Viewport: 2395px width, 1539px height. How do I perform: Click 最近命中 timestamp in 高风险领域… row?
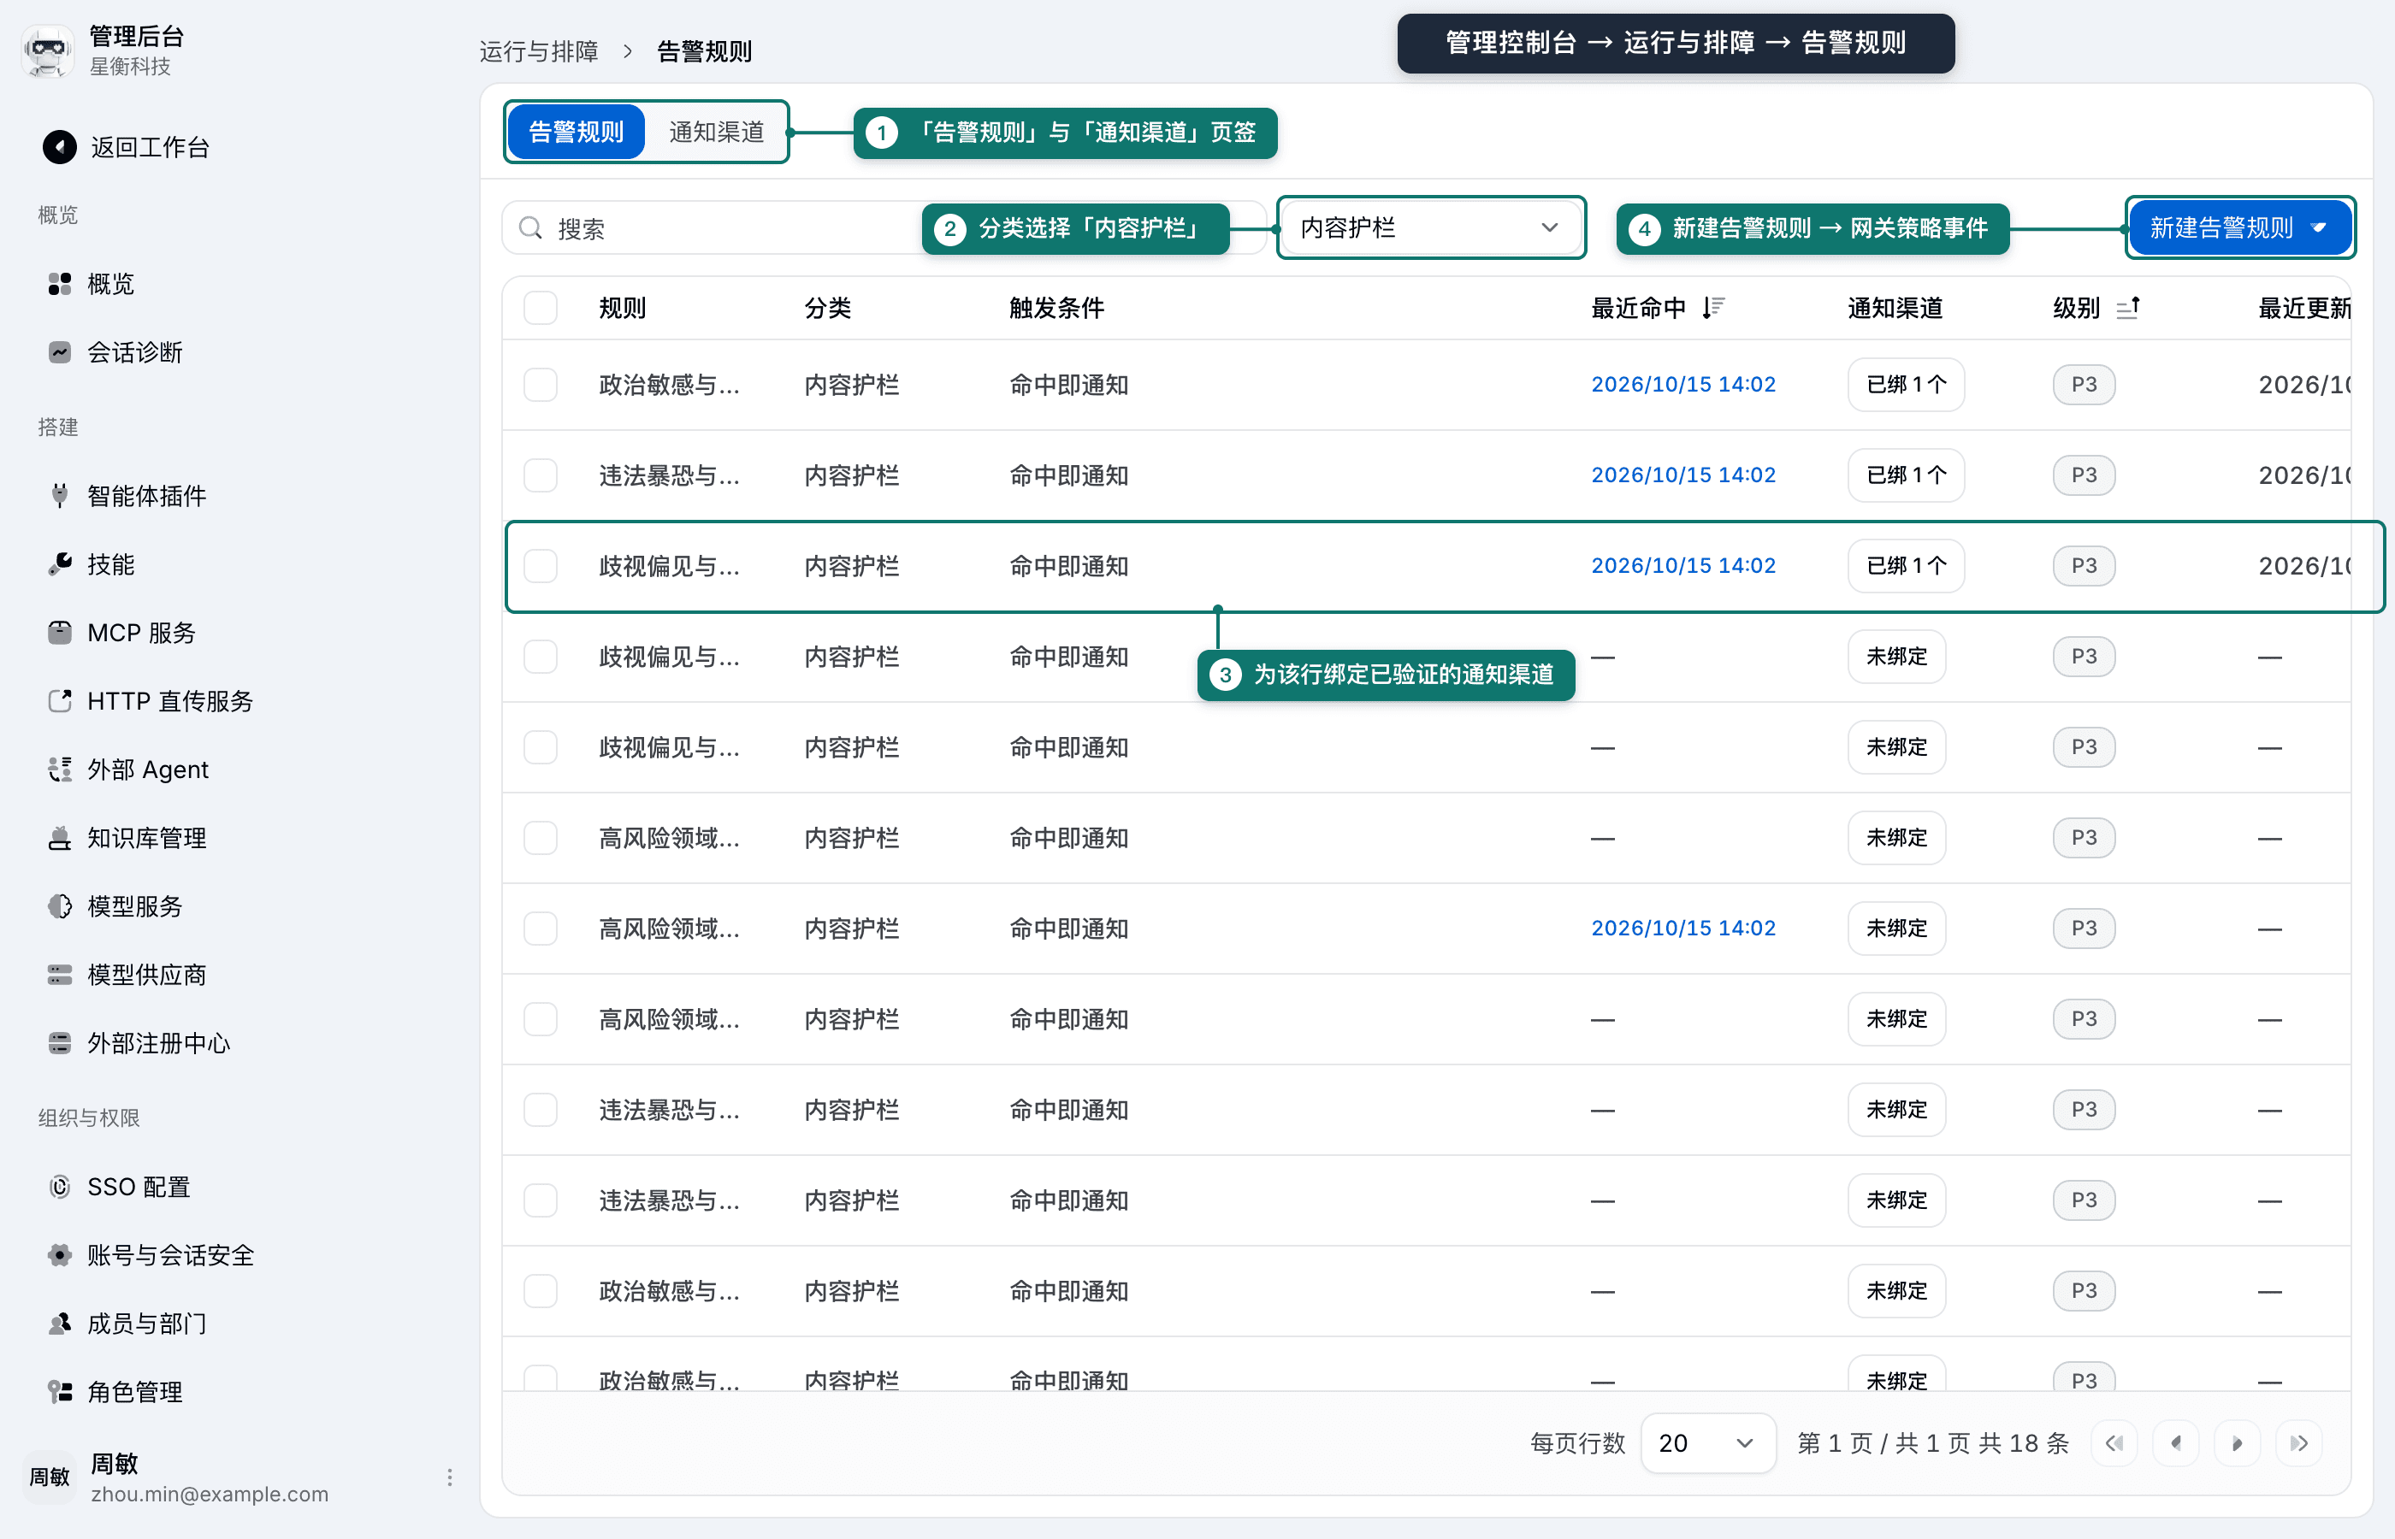(x=1683, y=929)
